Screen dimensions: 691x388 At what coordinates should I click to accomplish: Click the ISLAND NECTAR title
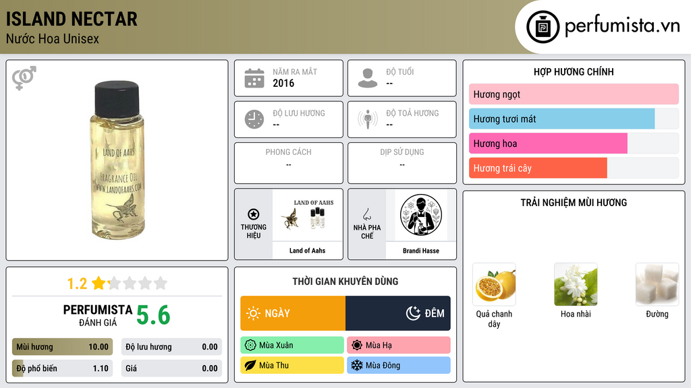[72, 19]
